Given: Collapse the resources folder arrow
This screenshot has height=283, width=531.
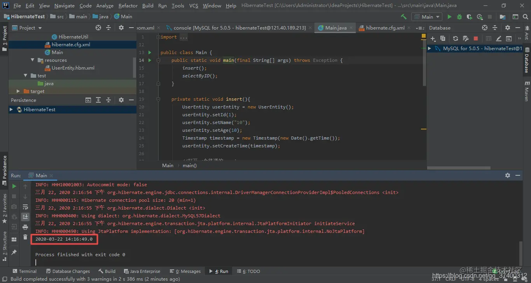Looking at the screenshot, I should click(33, 60).
